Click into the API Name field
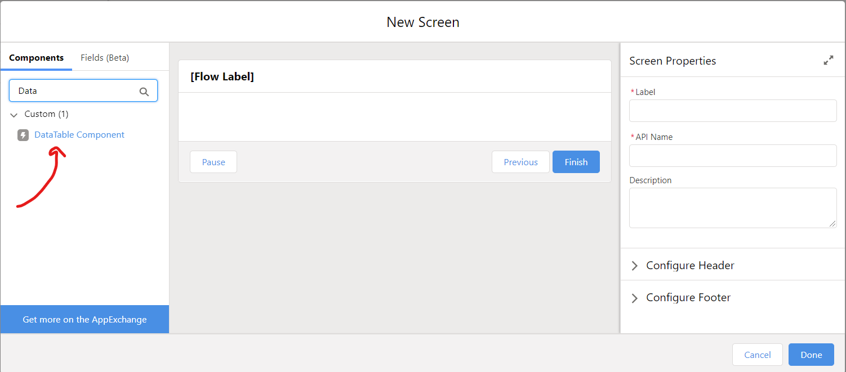846x372 pixels. [x=732, y=156]
